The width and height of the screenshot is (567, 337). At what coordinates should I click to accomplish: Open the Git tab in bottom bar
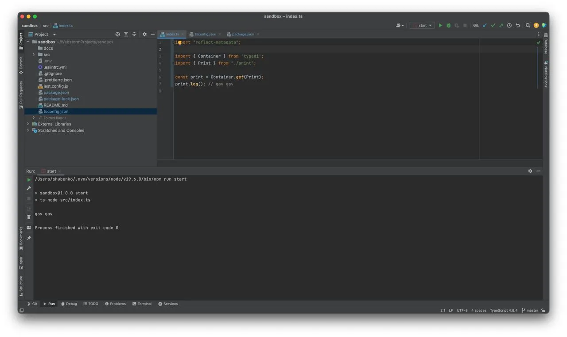click(32, 304)
